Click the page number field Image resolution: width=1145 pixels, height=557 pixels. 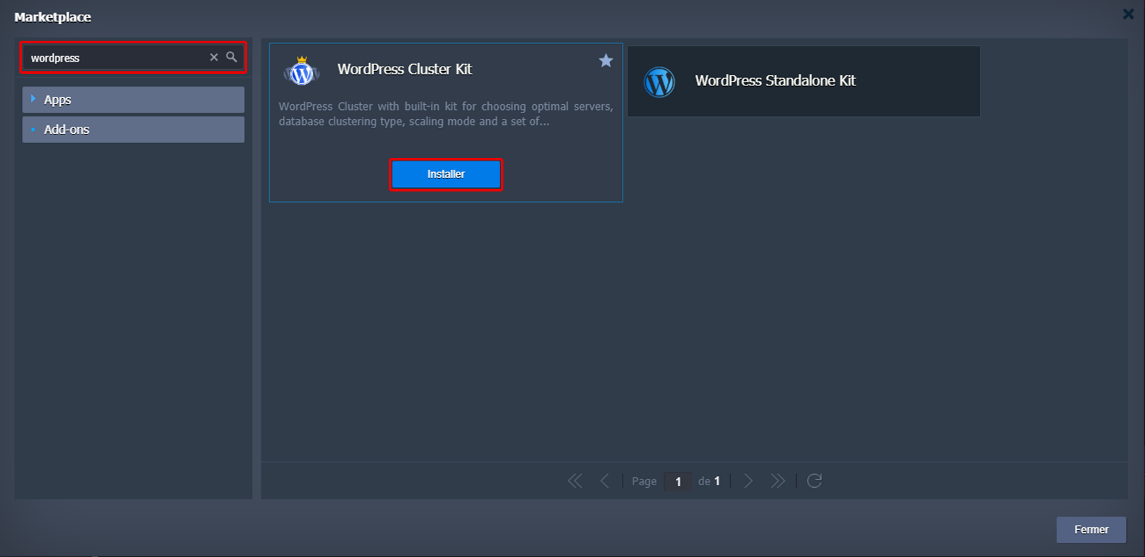[678, 481]
